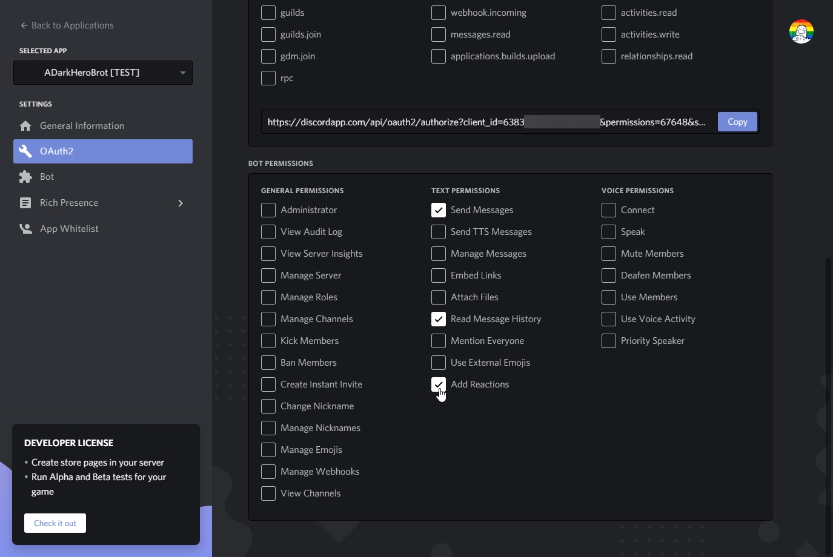Click the OAuth2 authorize URL field
Viewport: 833px width, 557px height.
[488, 122]
